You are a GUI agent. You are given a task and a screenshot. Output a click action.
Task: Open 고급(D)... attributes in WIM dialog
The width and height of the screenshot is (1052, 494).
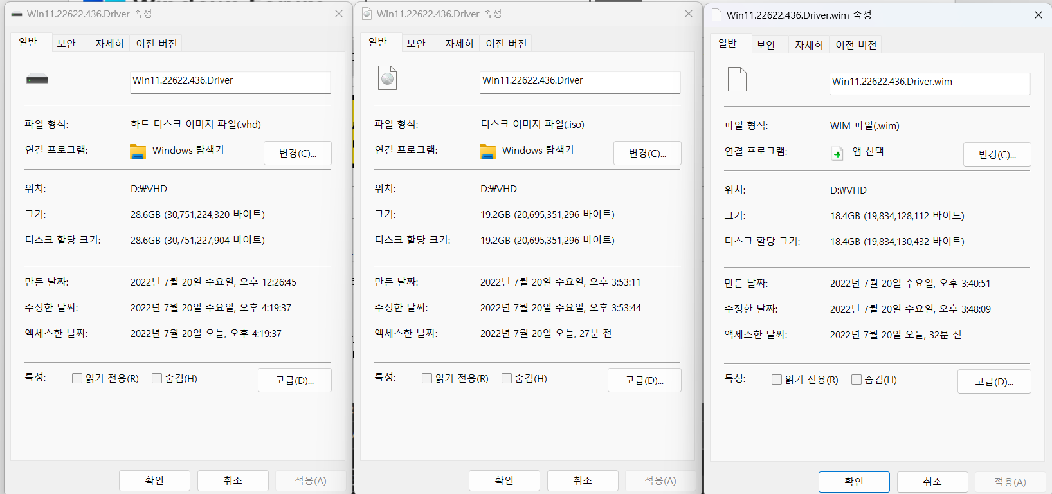tap(994, 381)
